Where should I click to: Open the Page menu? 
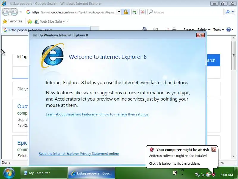coord(189,30)
